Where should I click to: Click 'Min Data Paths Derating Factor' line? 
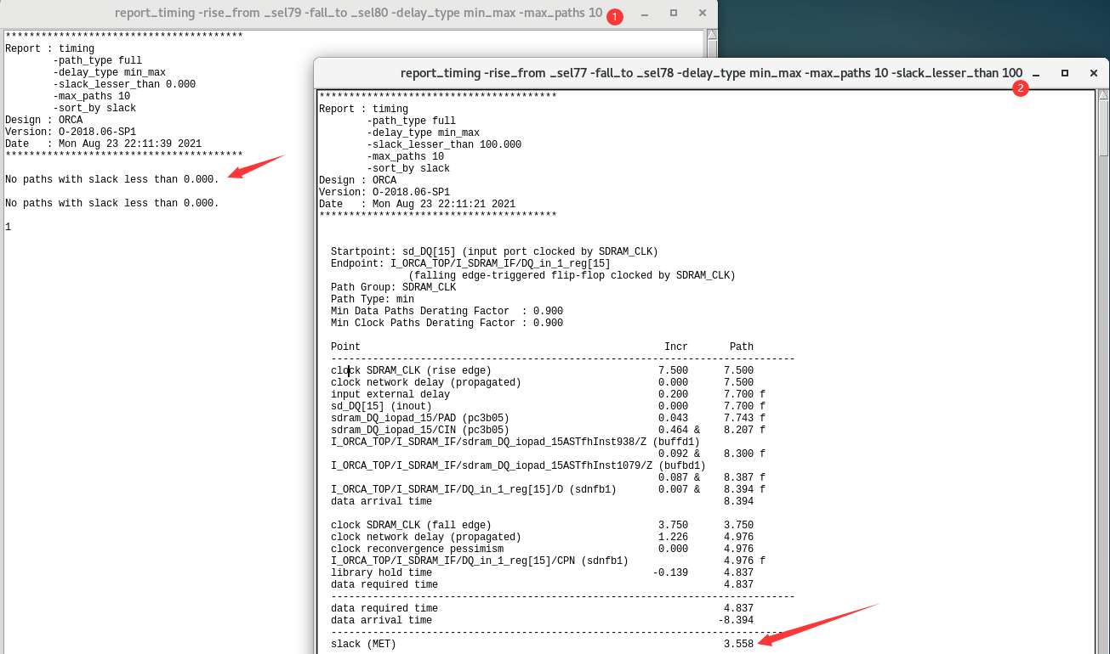[x=447, y=311]
